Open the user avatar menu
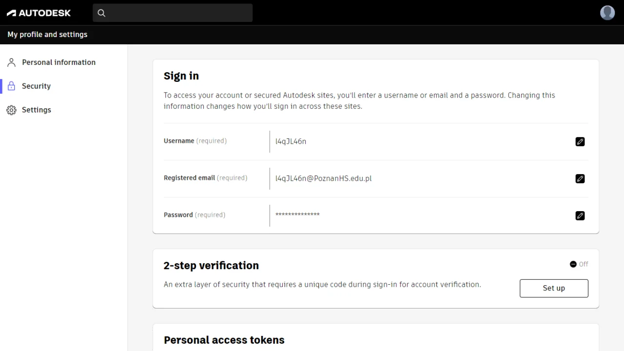 pyautogui.click(x=607, y=13)
